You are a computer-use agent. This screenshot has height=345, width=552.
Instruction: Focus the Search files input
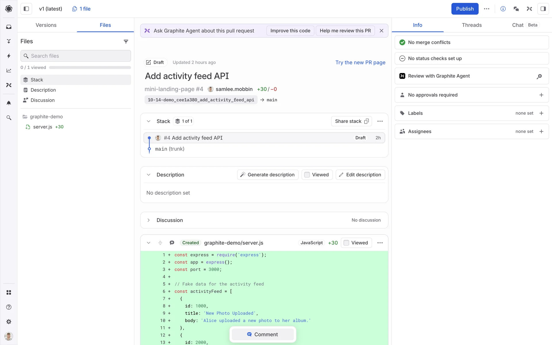click(x=76, y=56)
